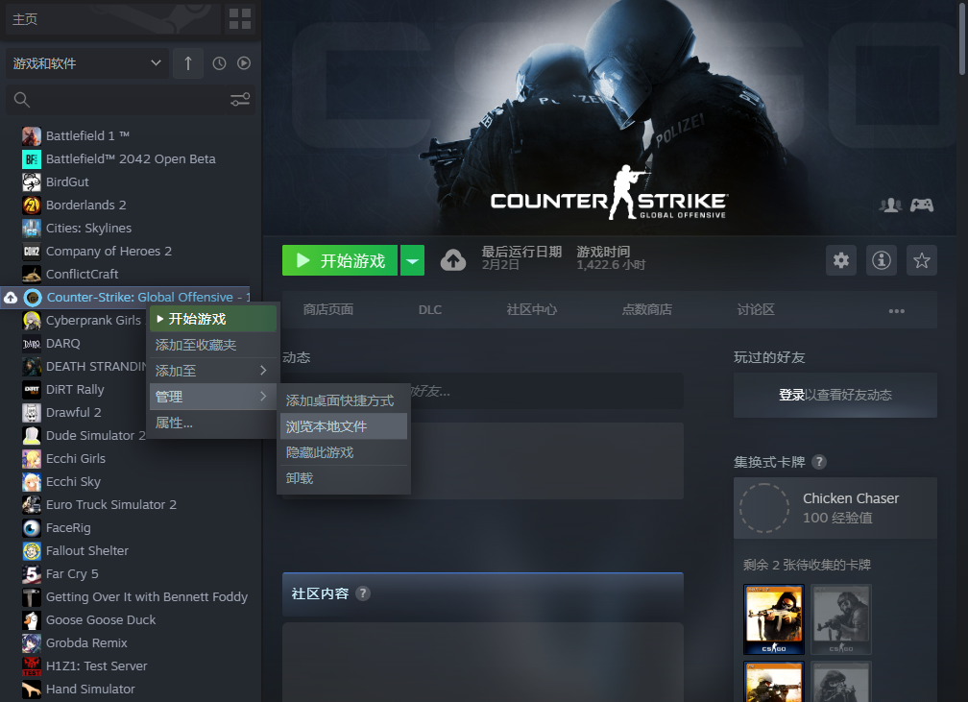Select DARQ in the game list

(x=63, y=343)
